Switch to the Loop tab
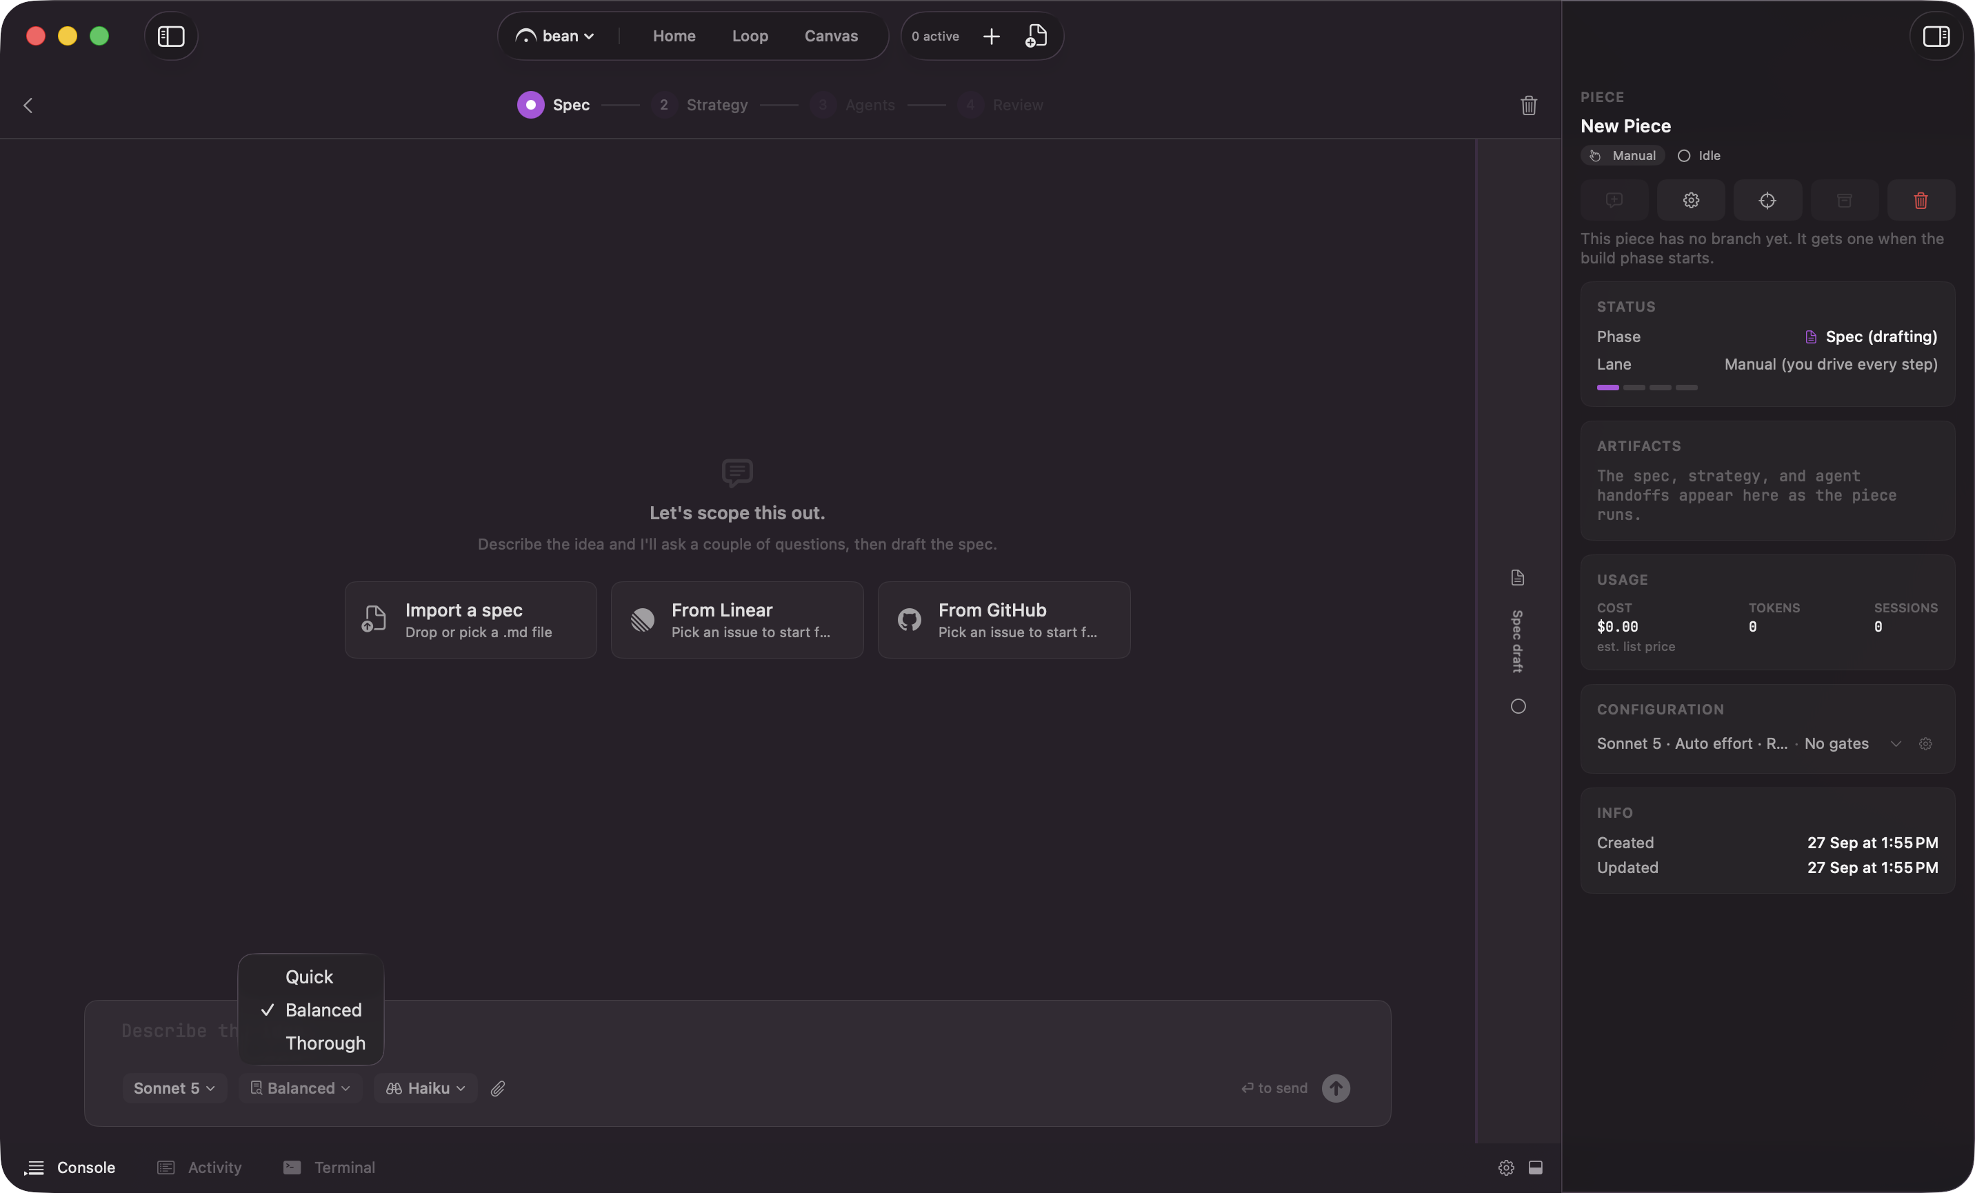The width and height of the screenshot is (1975, 1193). (x=750, y=36)
